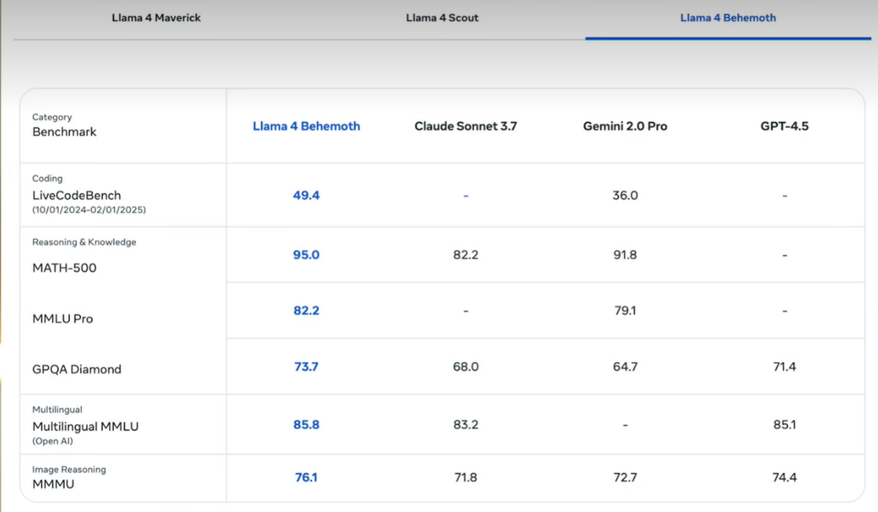Click the Llama 4 Behemoth column header

(x=307, y=126)
